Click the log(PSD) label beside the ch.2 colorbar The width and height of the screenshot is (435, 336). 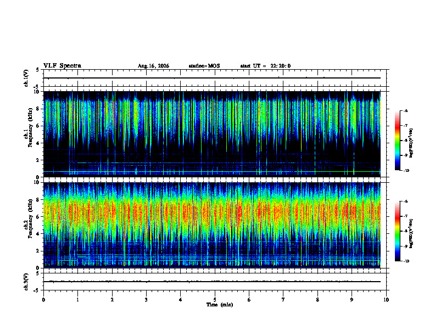coord(411,233)
